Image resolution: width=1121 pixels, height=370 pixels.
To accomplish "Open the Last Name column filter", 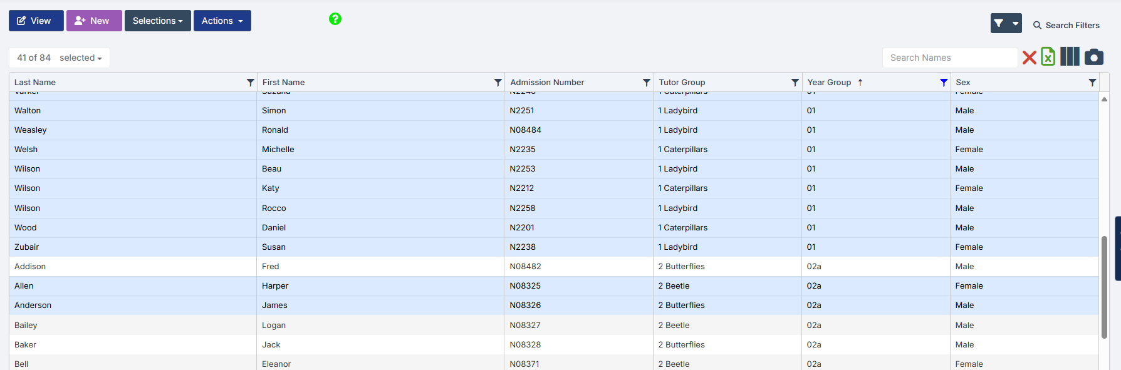I will pyautogui.click(x=250, y=83).
